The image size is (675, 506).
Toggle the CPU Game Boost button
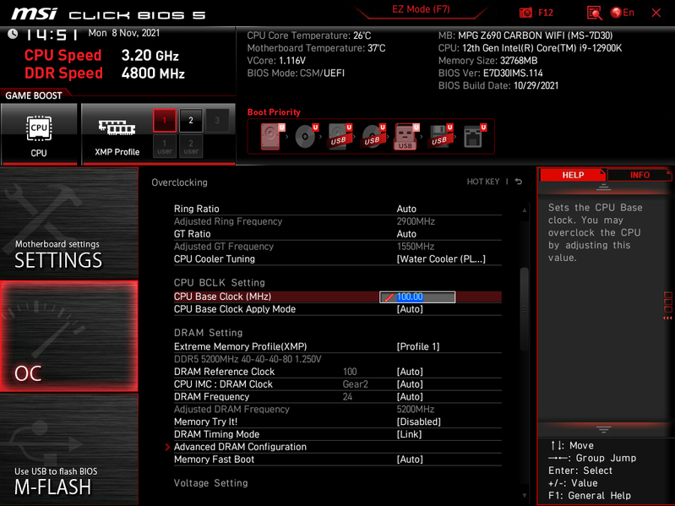39,133
